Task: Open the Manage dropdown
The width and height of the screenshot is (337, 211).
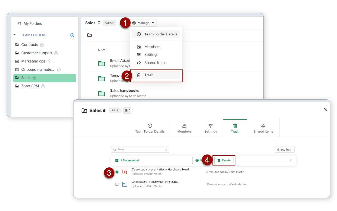Action: click(x=144, y=23)
